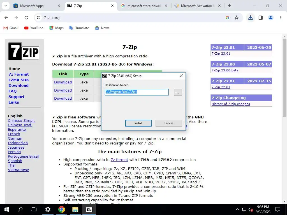Open Chrome from the taskbar
Screen dimensions: 287x215
click(61, 209)
